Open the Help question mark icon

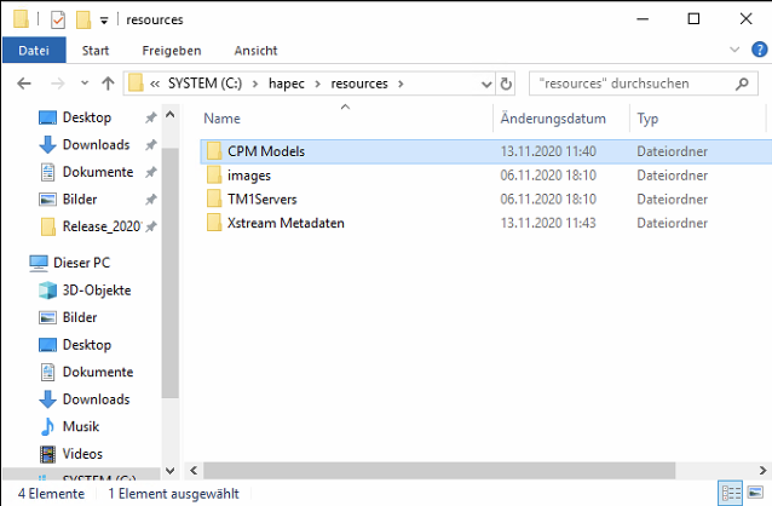[759, 50]
